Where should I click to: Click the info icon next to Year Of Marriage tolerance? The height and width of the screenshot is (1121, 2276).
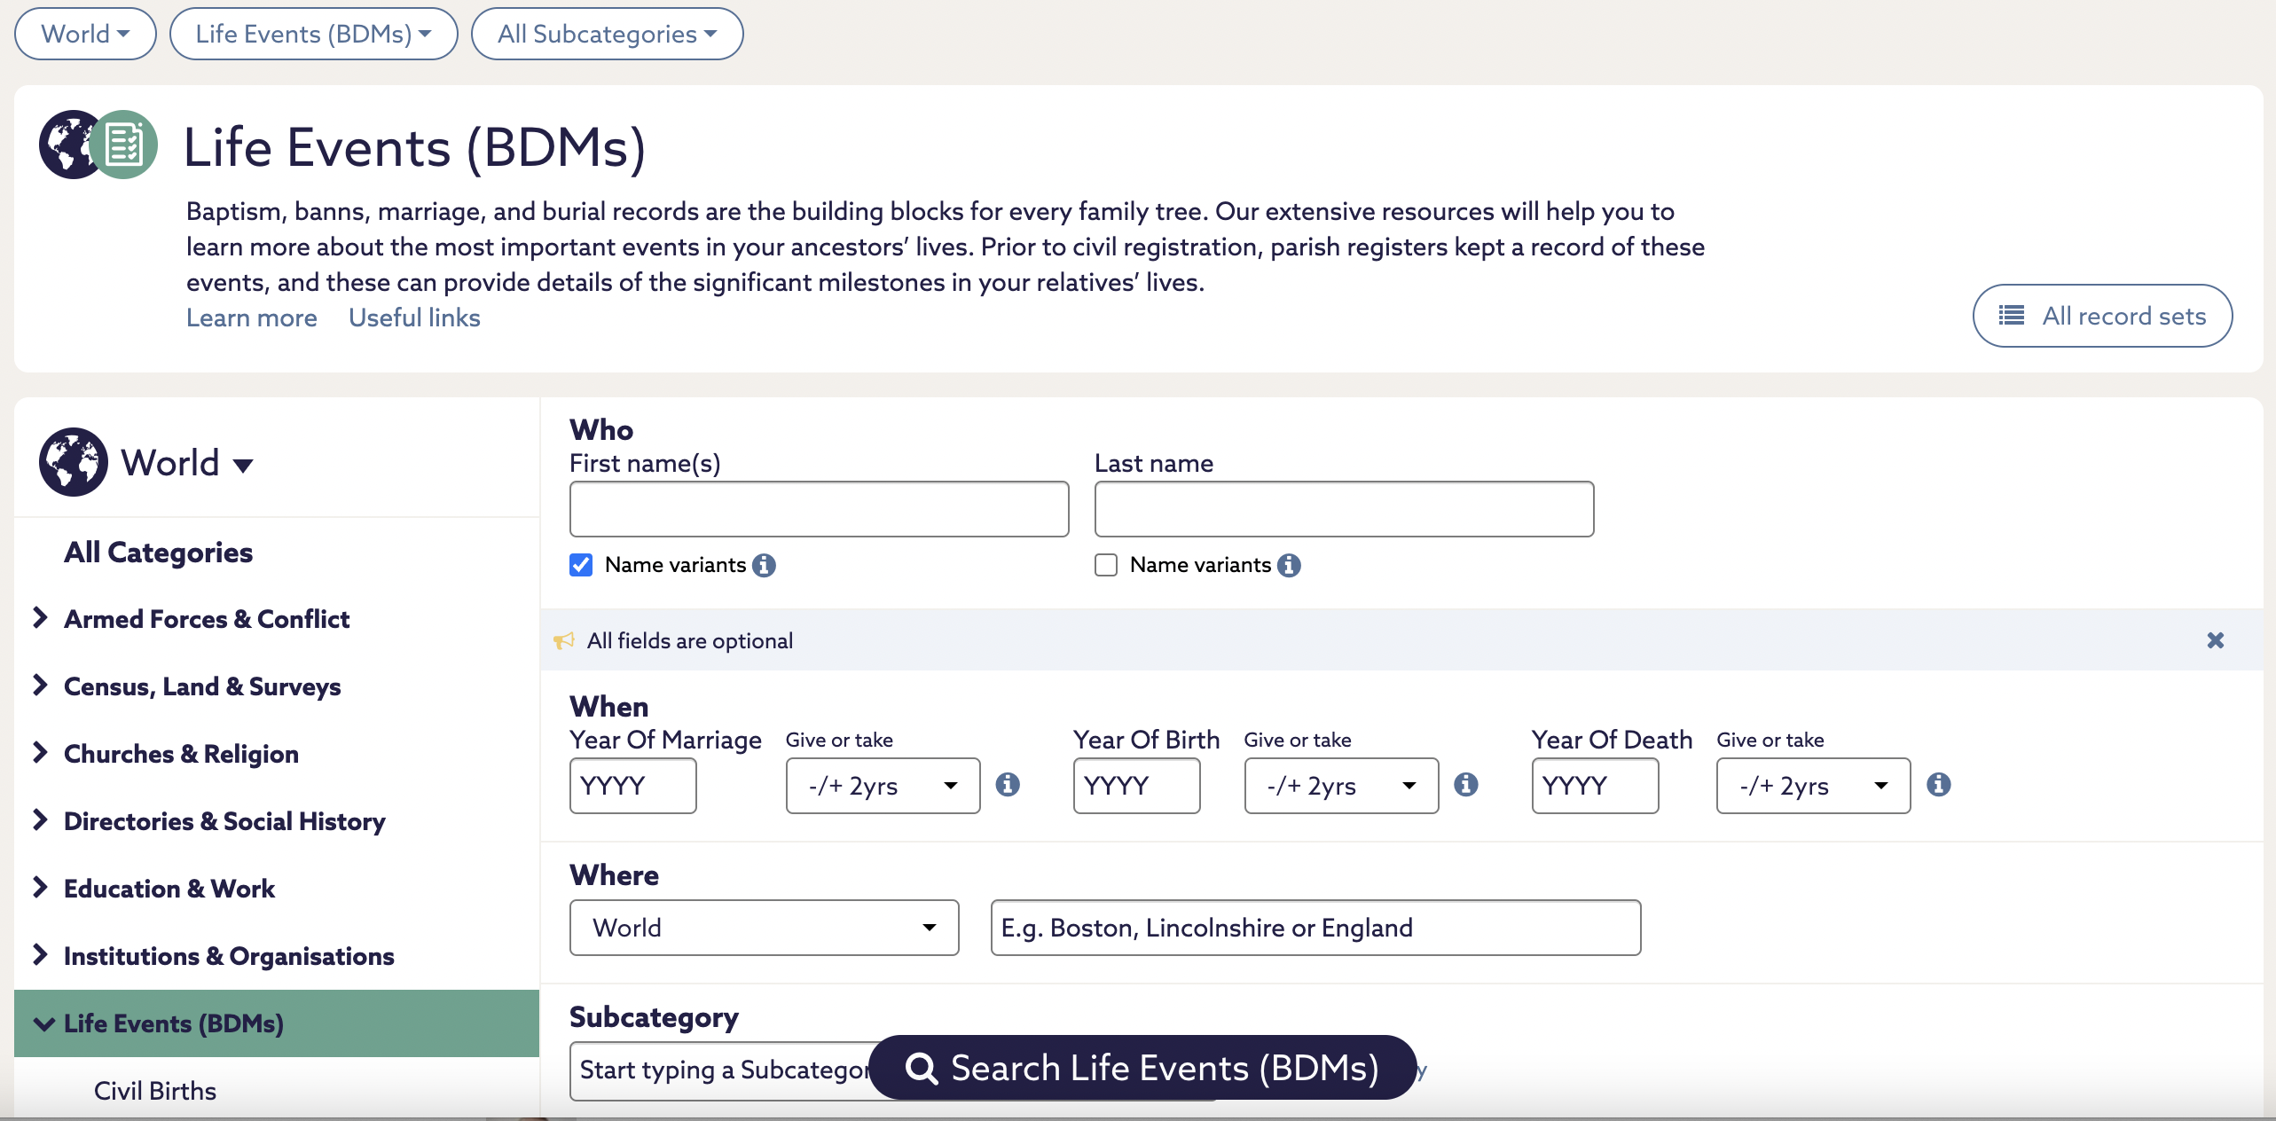pyautogui.click(x=1009, y=784)
